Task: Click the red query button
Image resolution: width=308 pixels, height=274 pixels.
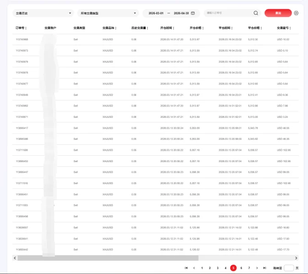Action: [x=278, y=13]
